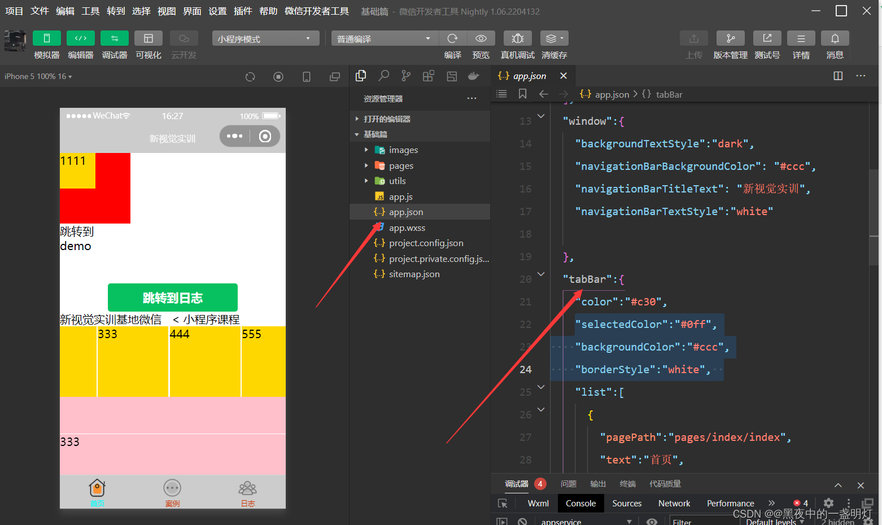
Task: Toggle the editor (编辑器) panel button
Action: click(x=81, y=38)
